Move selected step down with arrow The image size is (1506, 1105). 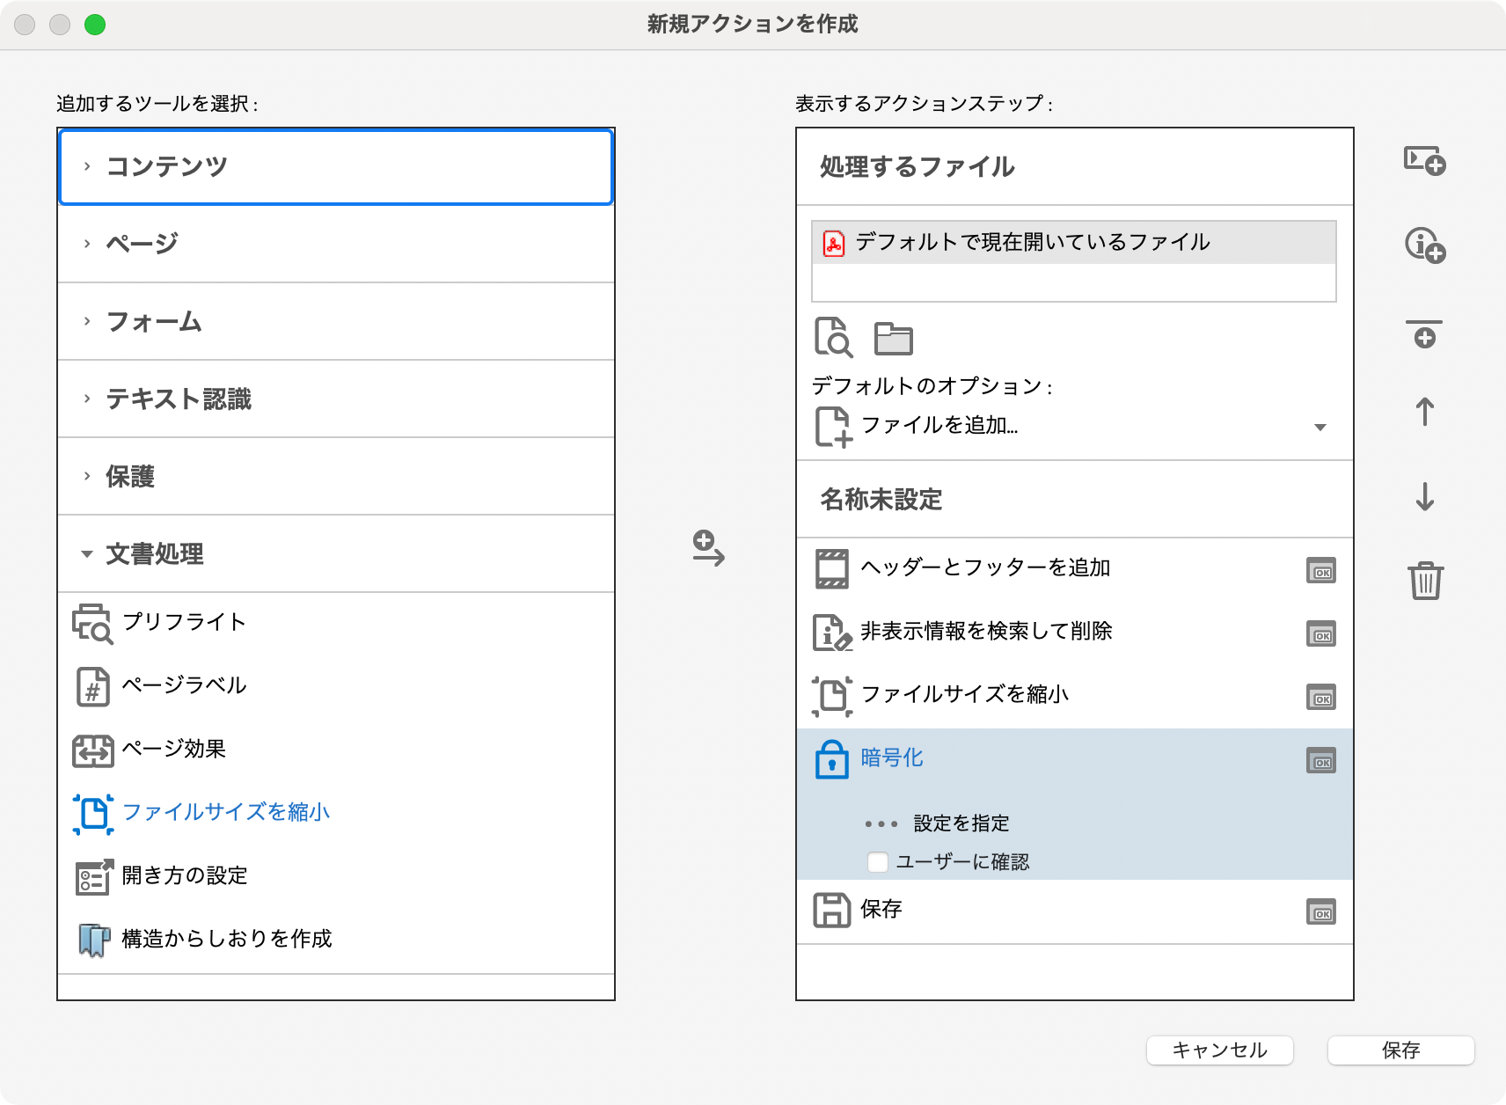tap(1424, 497)
